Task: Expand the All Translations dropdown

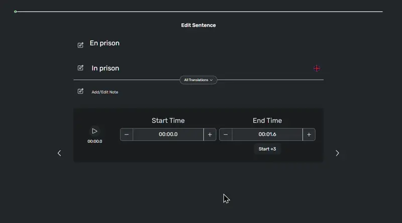Action: pos(198,80)
